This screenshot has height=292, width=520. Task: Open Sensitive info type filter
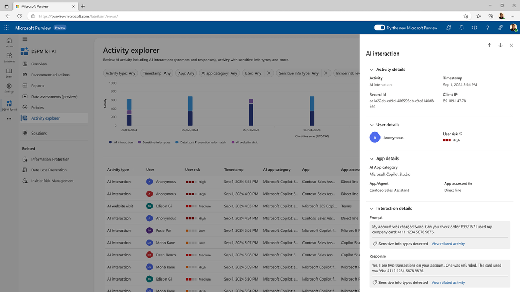tap(298, 73)
